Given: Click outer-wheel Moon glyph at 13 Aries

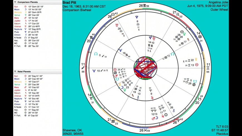Looking at the screenshot, I should (x=157, y=118).
